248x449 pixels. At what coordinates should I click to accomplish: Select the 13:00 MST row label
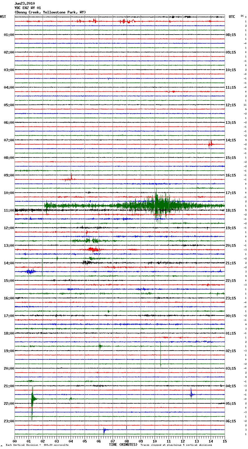[9, 246]
